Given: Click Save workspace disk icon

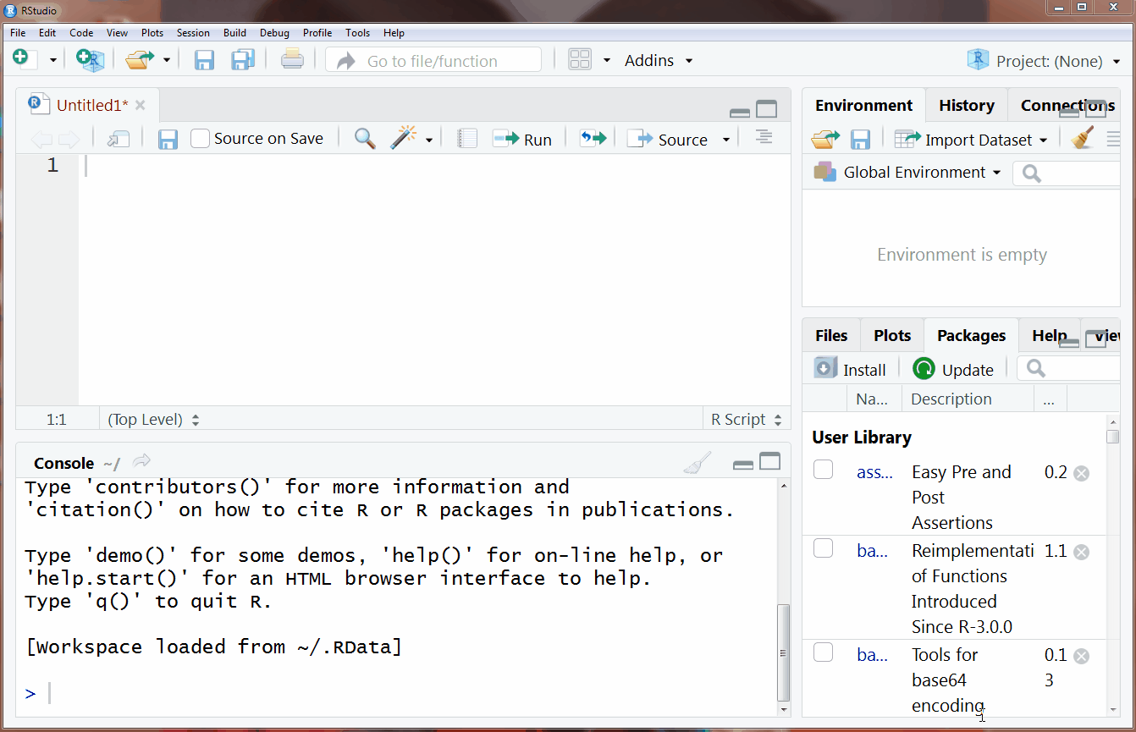Looking at the screenshot, I should click(x=861, y=140).
